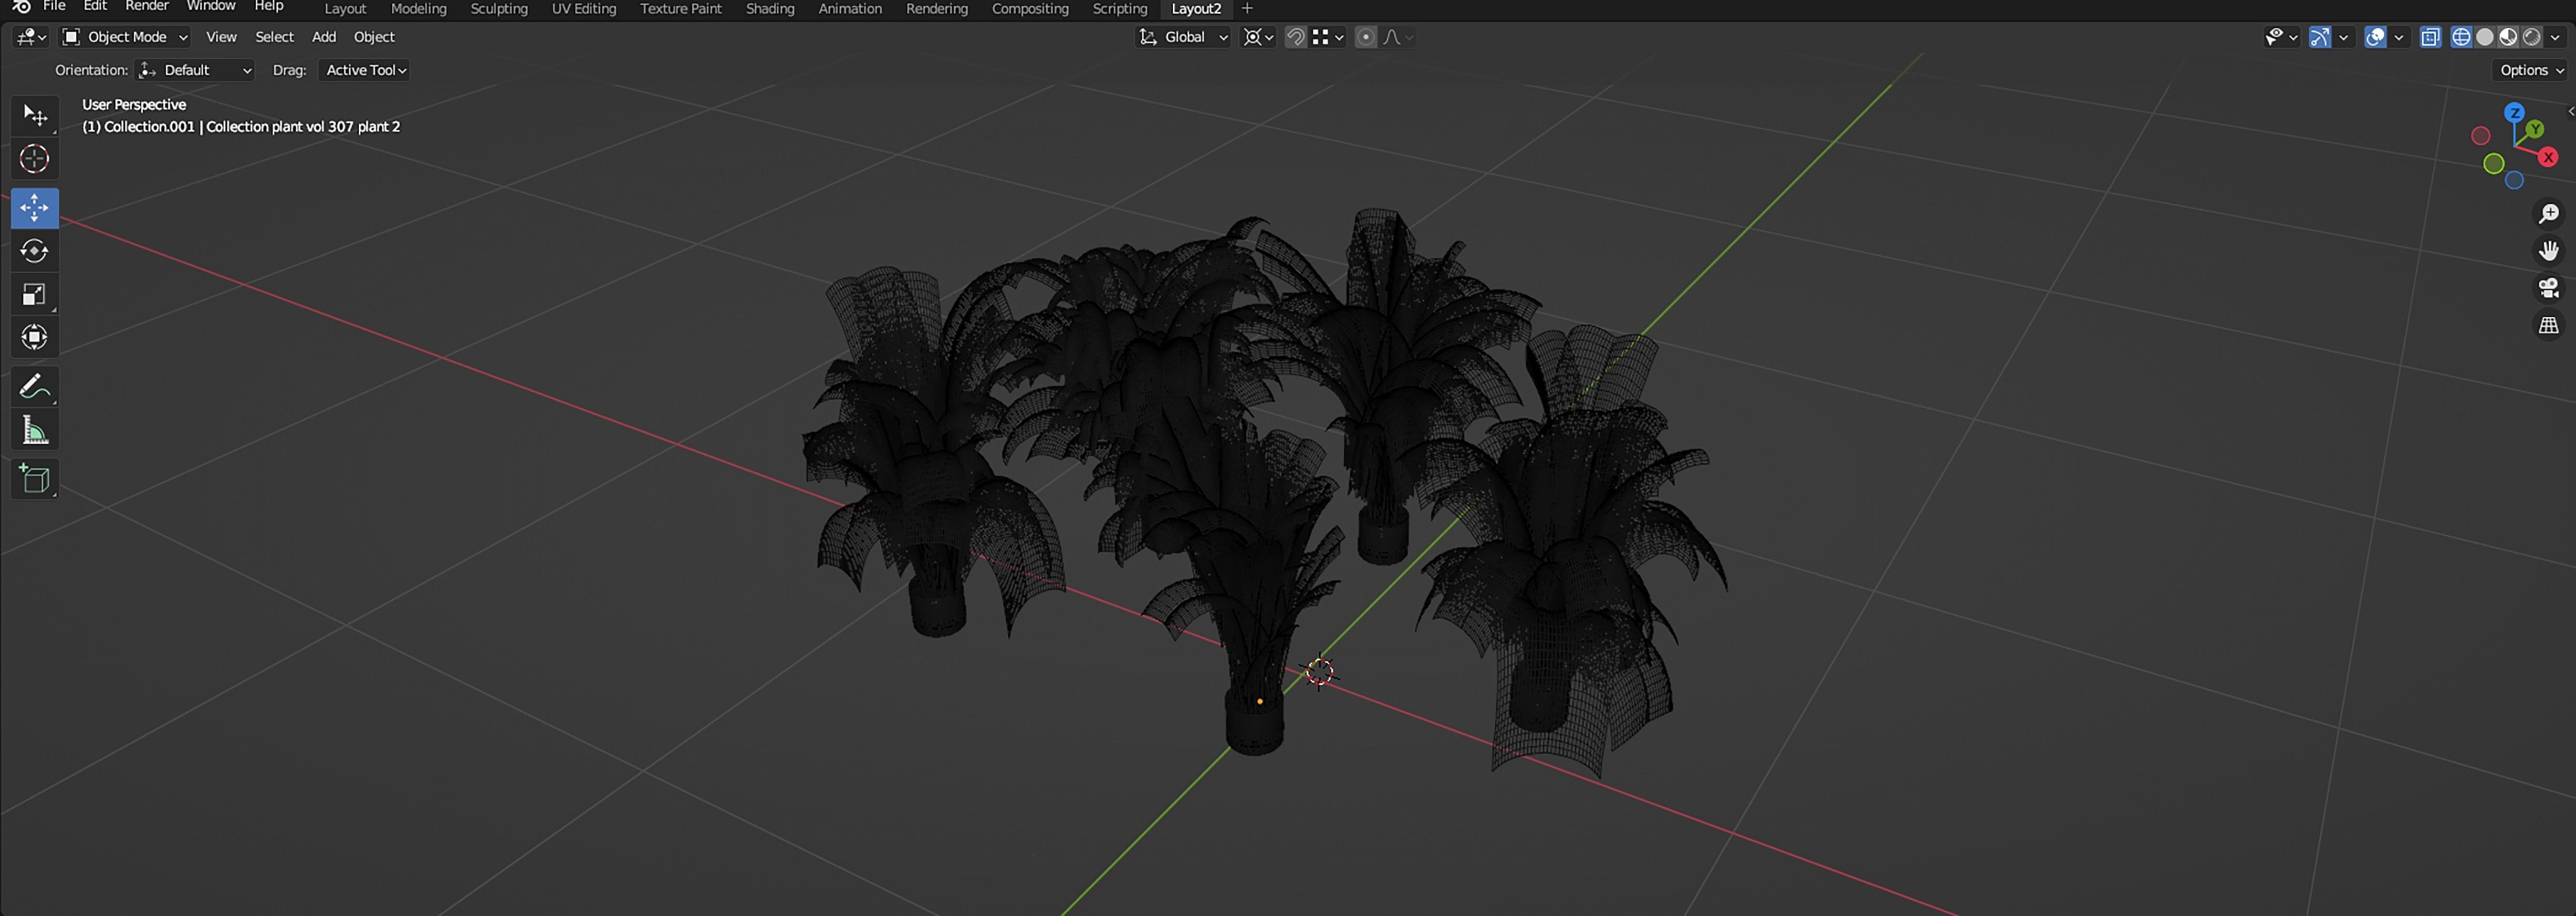Open the File menu

(x=54, y=6)
